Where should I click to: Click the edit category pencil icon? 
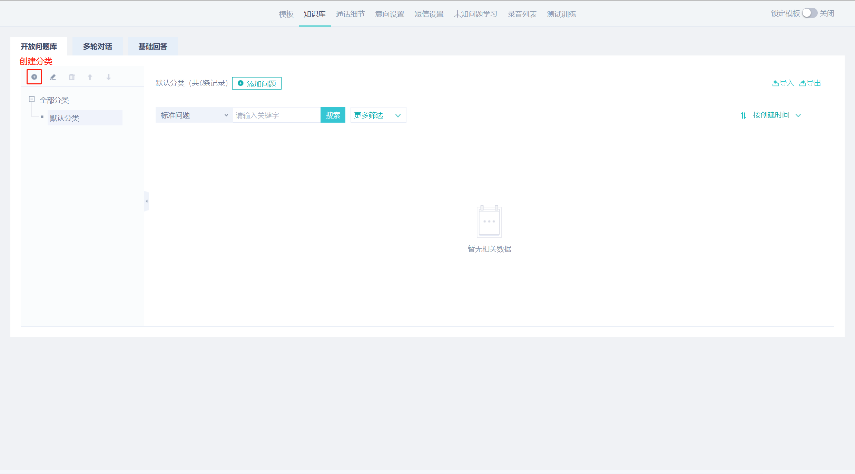(x=53, y=77)
